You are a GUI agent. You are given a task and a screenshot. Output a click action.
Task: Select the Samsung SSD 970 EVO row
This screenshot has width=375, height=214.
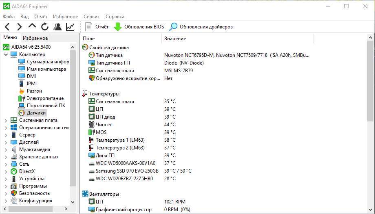tap(127, 171)
